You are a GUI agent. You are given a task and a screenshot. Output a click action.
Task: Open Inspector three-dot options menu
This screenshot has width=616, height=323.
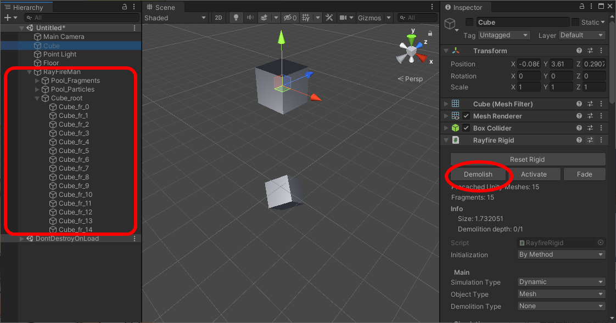[x=591, y=6]
